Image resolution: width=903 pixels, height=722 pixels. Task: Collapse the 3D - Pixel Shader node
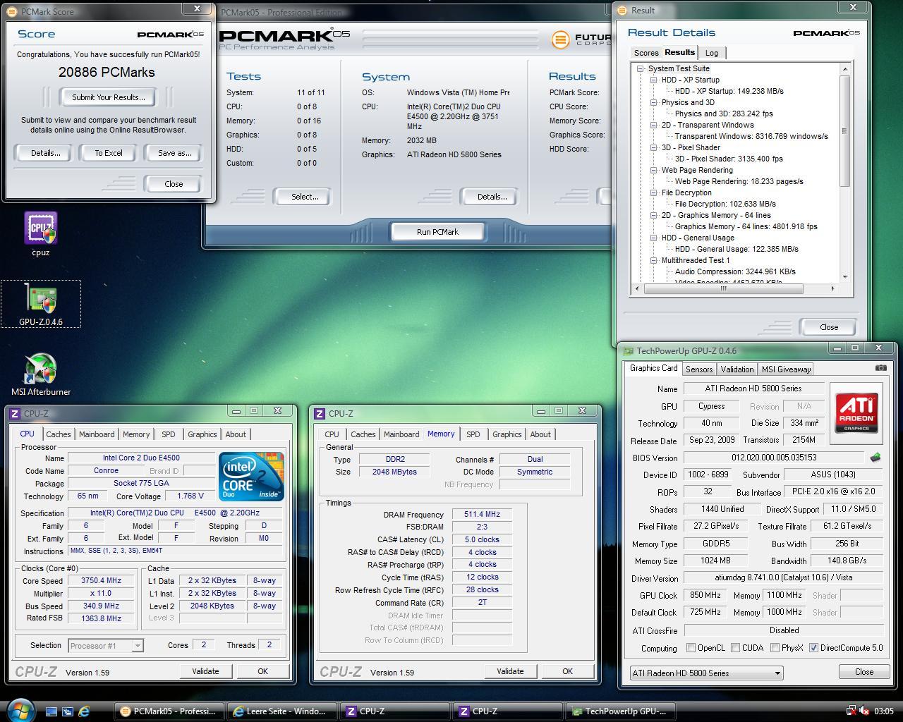[x=654, y=148]
